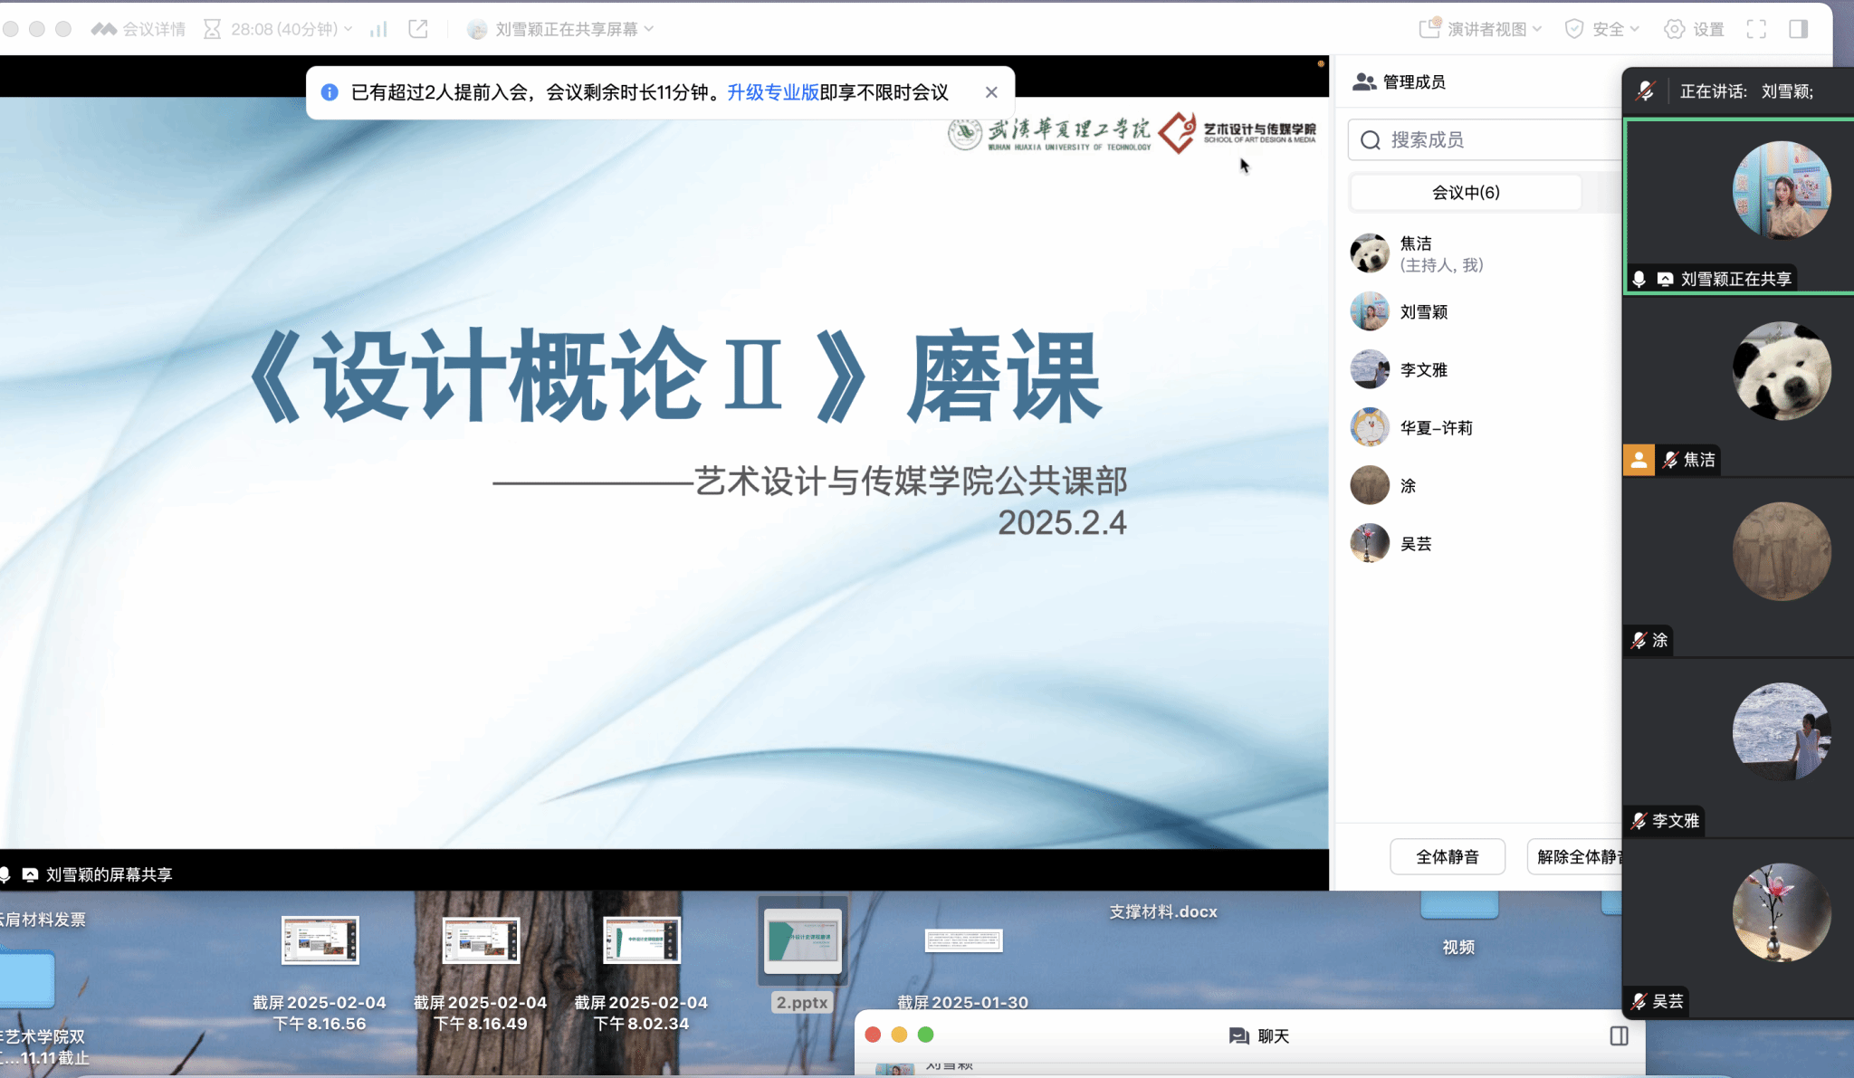Screen dimensions: 1854x1078
Task: Close the meeting time limit notification
Action: coord(991,92)
